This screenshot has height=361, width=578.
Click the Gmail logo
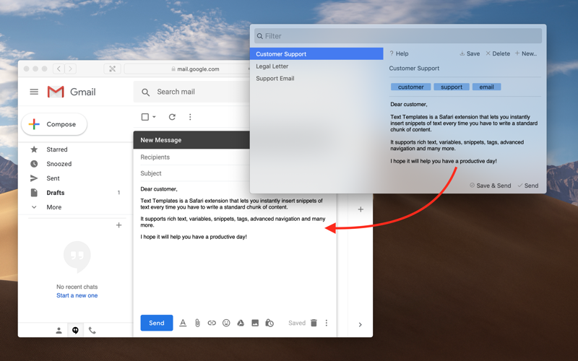(72, 92)
